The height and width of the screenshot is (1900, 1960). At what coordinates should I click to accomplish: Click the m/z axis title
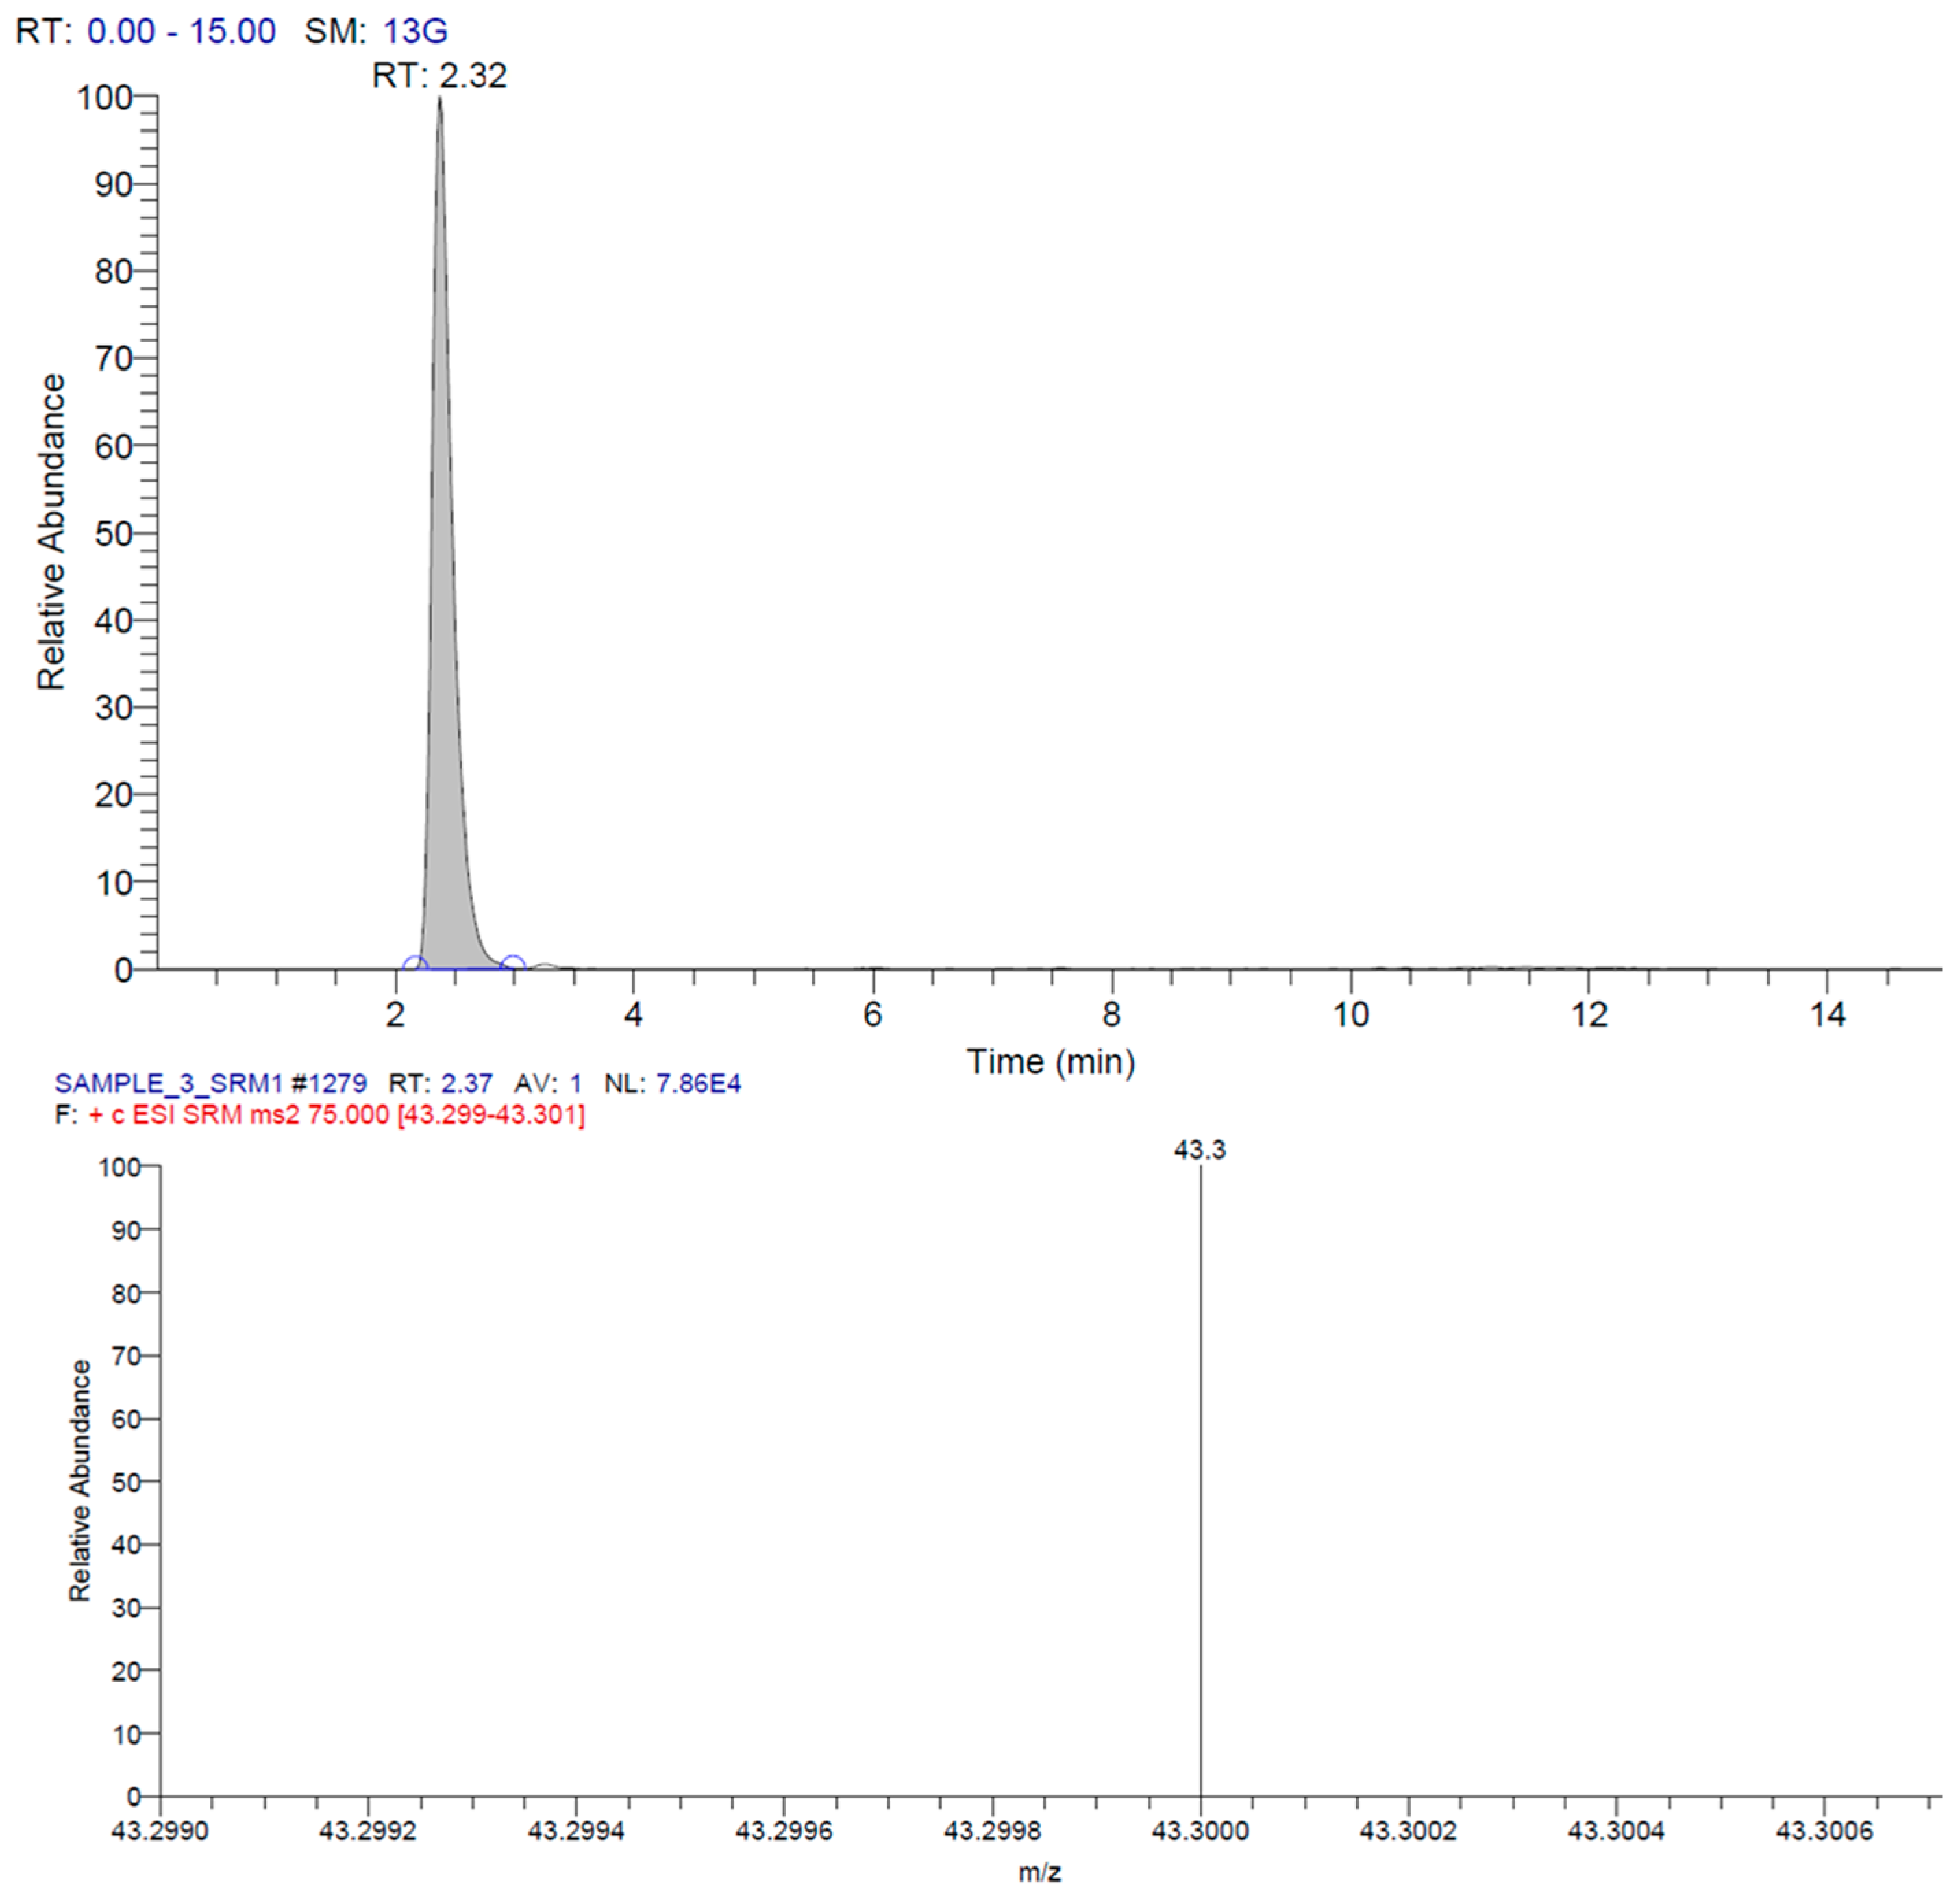point(1040,1872)
